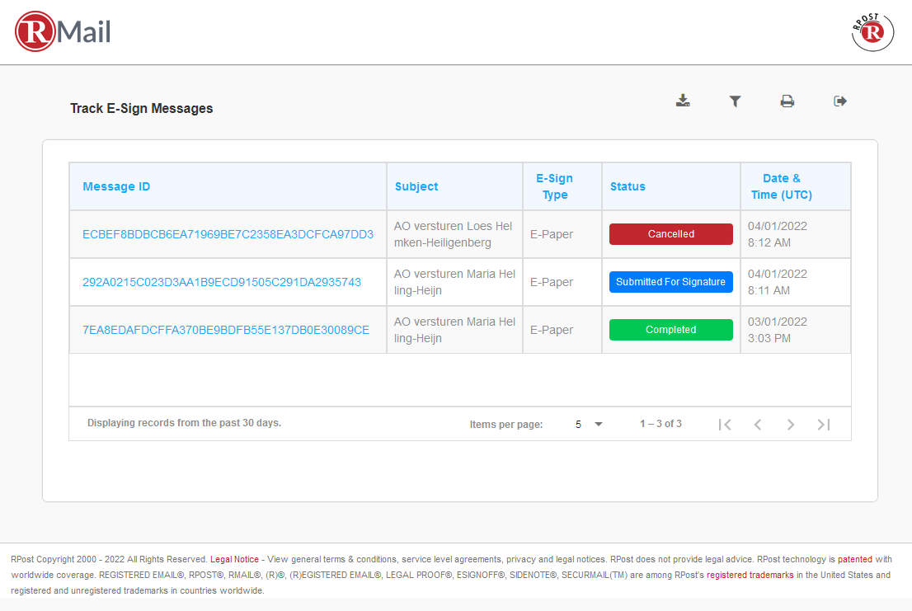Open message ID starting with ECBEF8BD
This screenshot has width=912, height=611.
click(x=228, y=234)
